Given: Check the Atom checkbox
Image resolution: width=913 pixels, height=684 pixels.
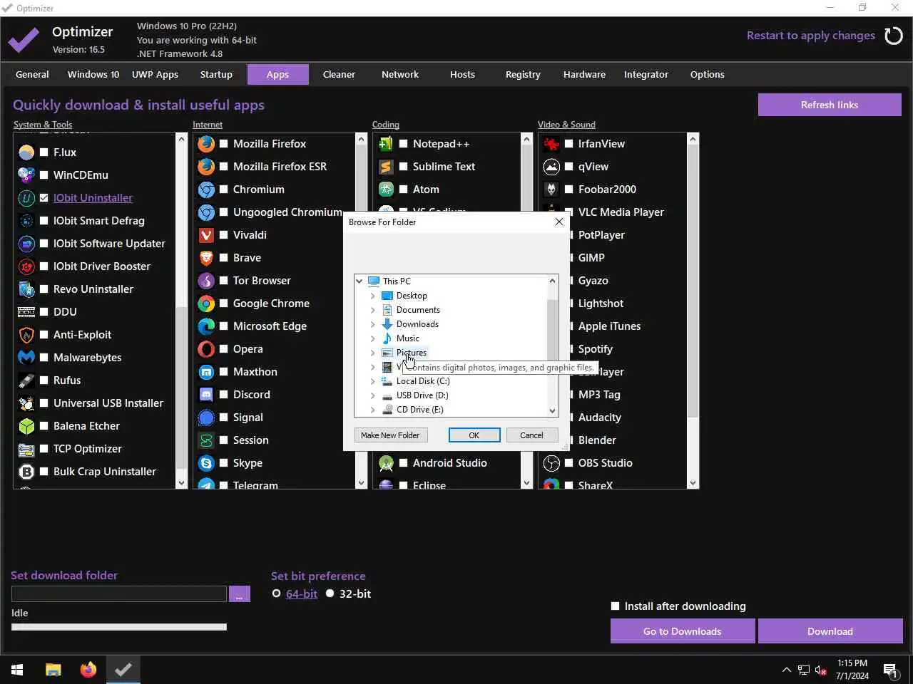Looking at the screenshot, I should 404,190.
